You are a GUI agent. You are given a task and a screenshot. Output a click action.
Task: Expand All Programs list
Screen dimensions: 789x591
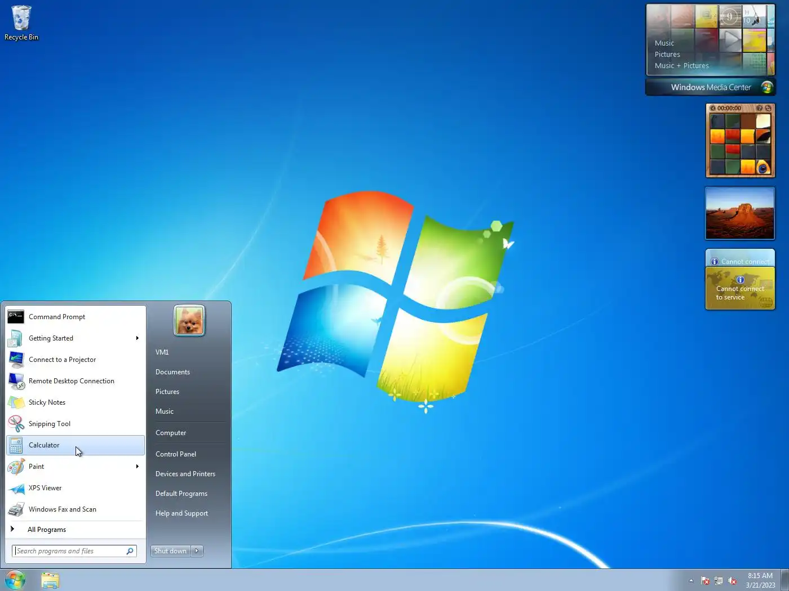[76, 530]
